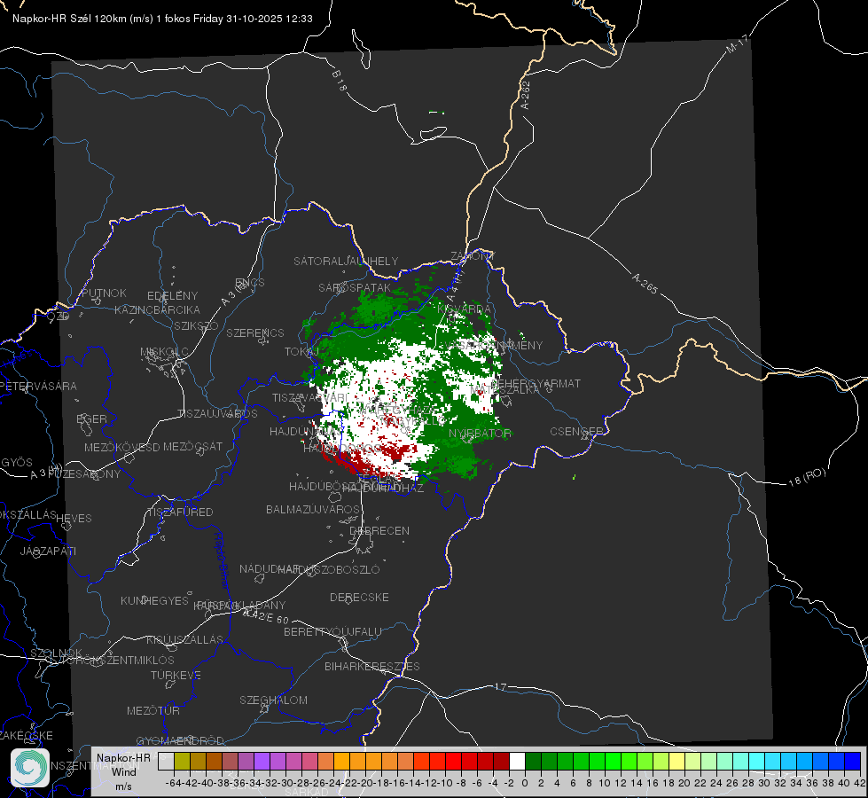Click the TISZAFURED city label
The image size is (868, 798).
(180, 512)
